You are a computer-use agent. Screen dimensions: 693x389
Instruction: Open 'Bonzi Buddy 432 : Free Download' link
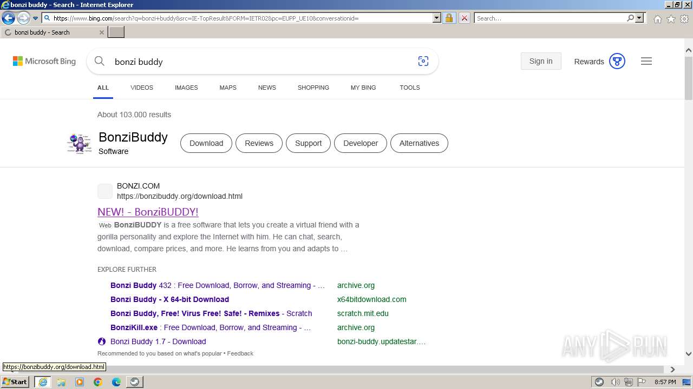pos(218,285)
